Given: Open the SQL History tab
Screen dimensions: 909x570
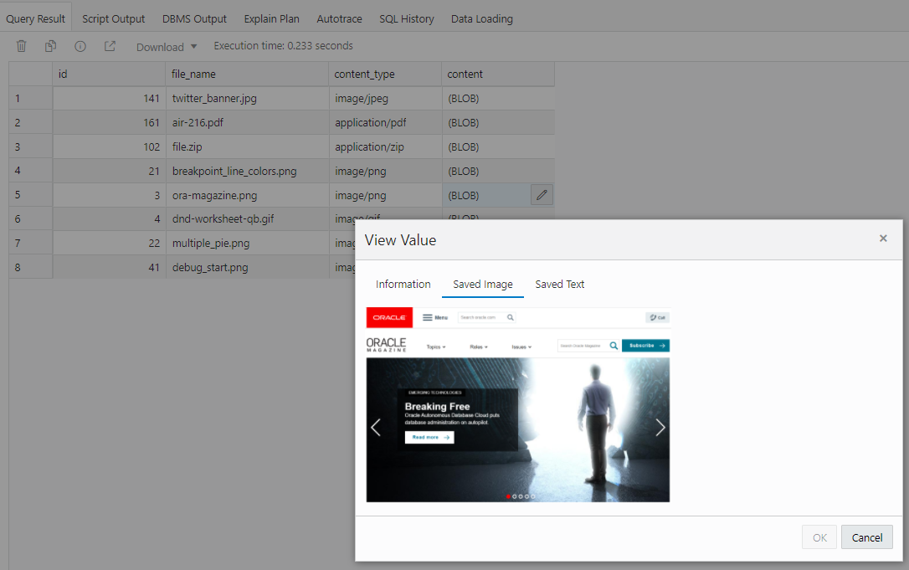Looking at the screenshot, I should (x=407, y=18).
